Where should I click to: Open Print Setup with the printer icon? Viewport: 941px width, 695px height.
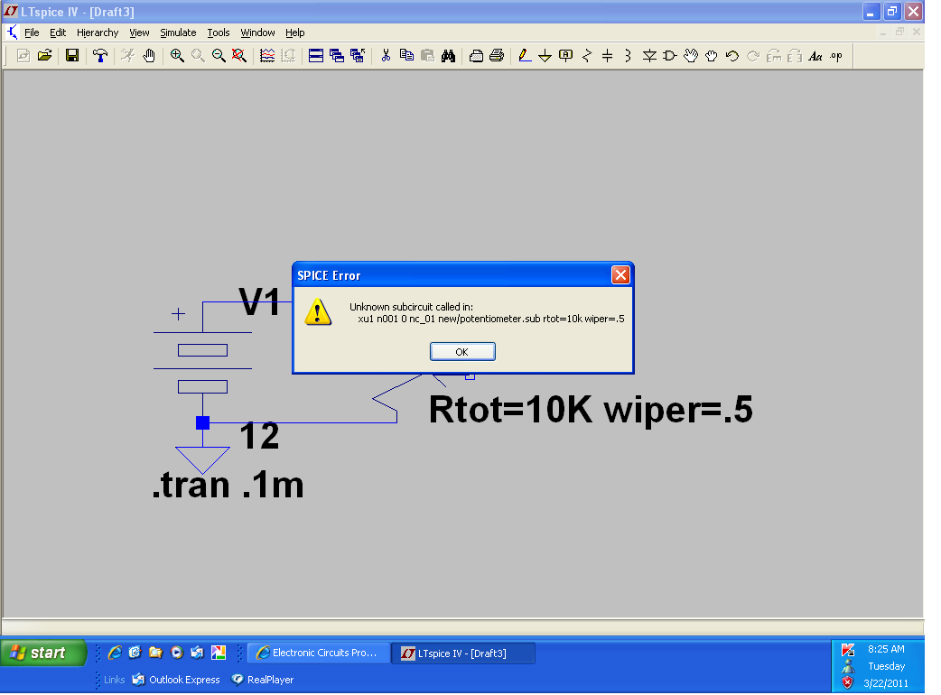pyautogui.click(x=476, y=56)
